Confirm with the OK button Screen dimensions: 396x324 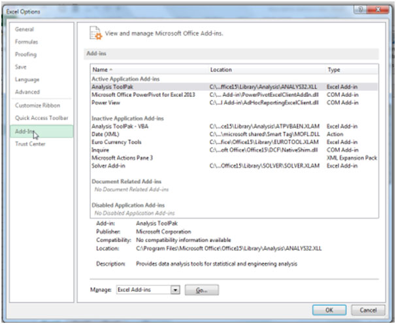point(329,310)
